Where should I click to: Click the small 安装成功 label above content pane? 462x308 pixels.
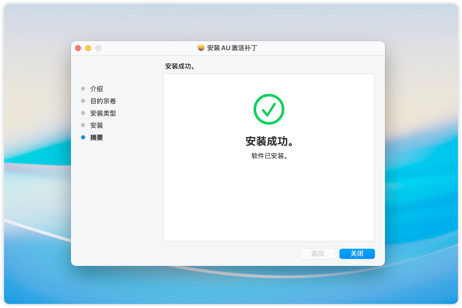(180, 66)
